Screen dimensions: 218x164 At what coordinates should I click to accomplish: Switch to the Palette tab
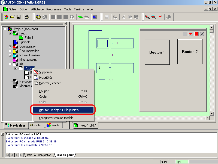coord(53,125)
